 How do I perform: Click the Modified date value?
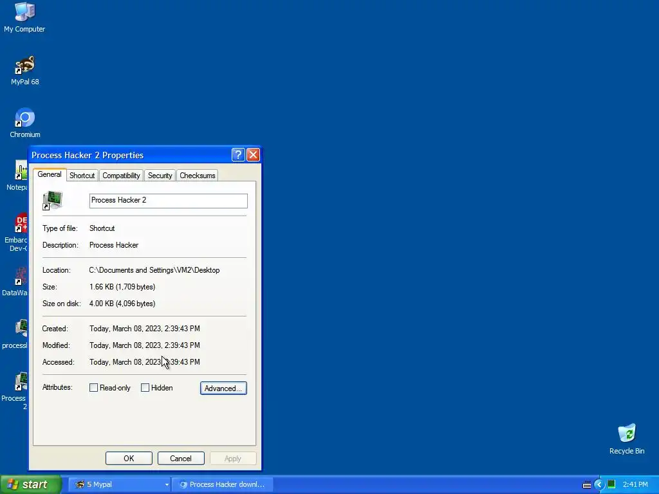[x=145, y=345]
